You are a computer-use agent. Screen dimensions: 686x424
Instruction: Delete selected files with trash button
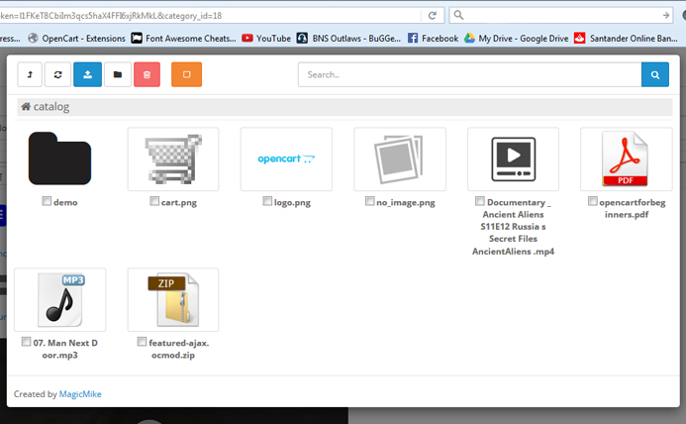(147, 74)
